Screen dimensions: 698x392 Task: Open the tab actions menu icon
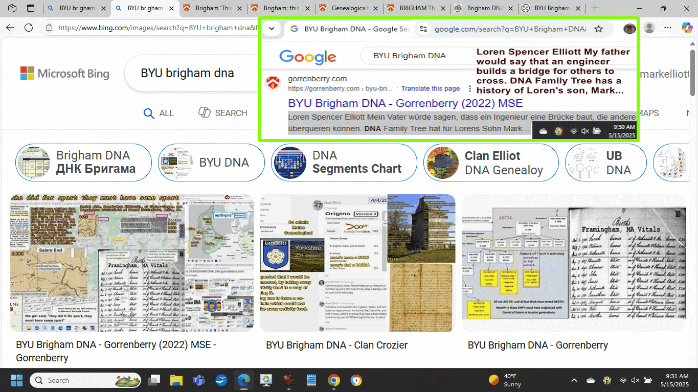[x=31, y=8]
